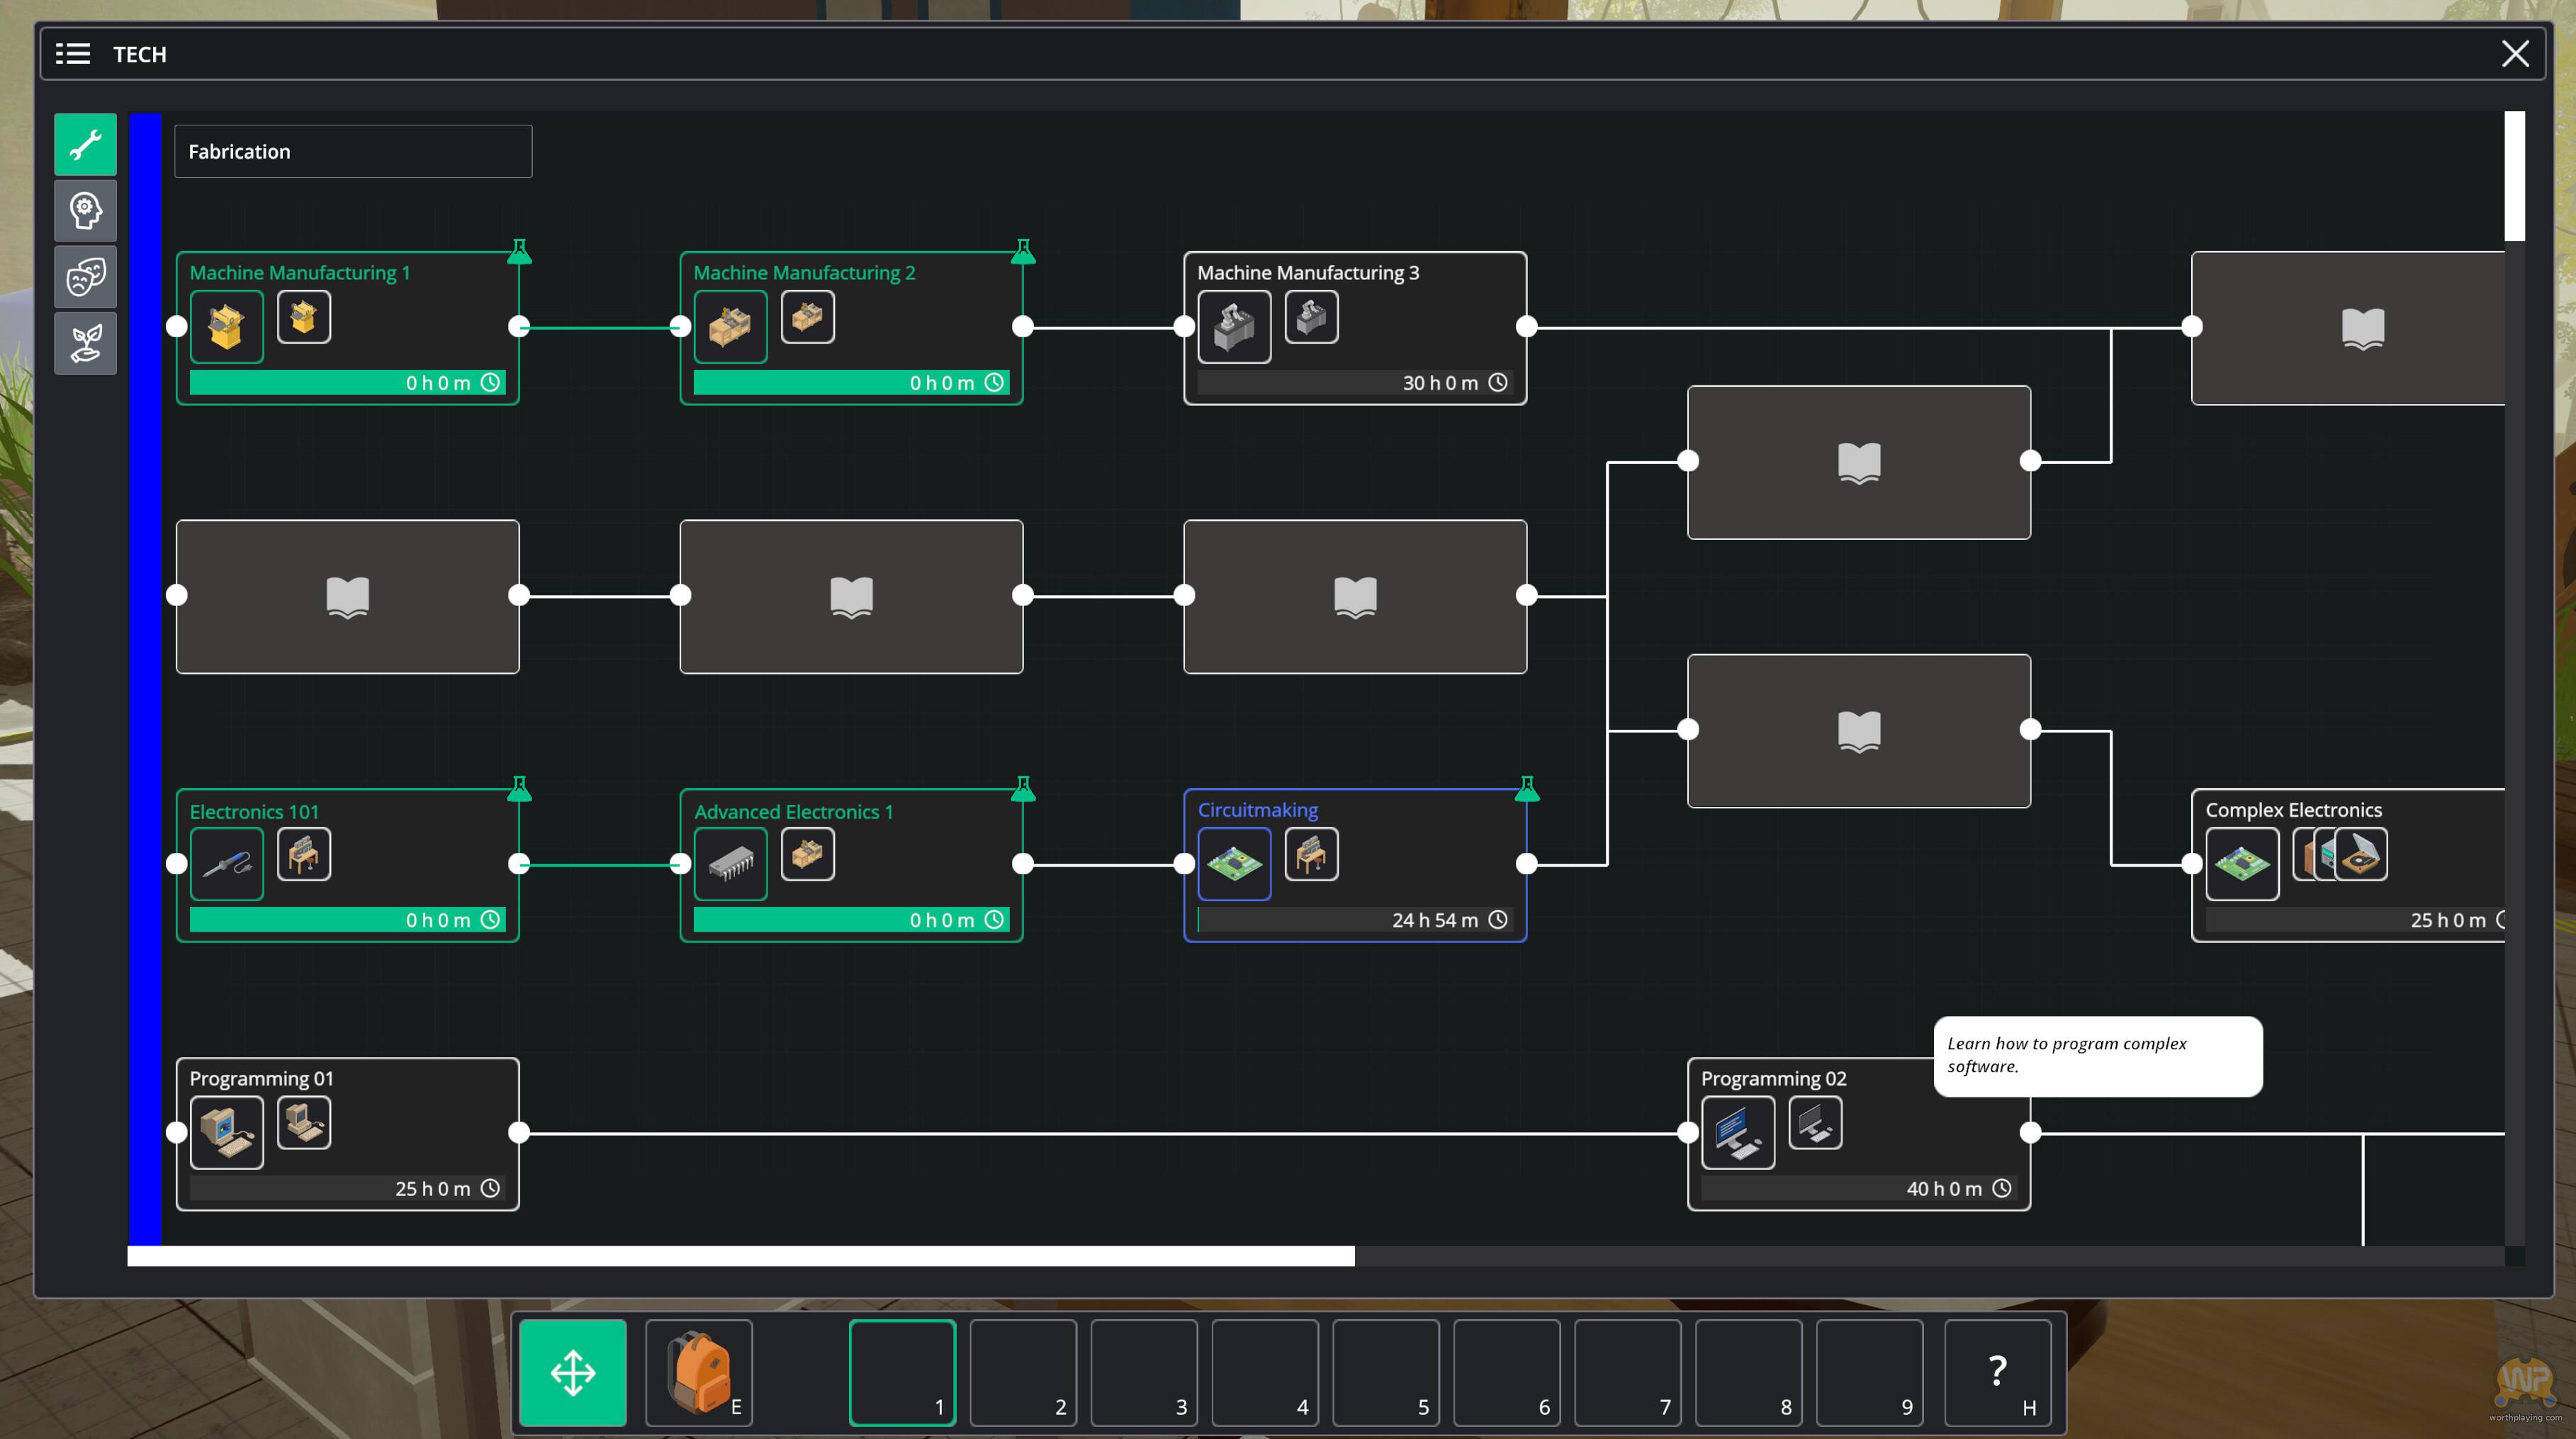The width and height of the screenshot is (2576, 1439).
Task: Click the robot arm icon in Machine Manufacturing 3
Action: click(1234, 326)
